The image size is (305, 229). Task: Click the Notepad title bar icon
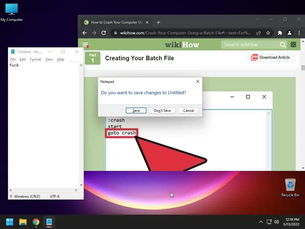(x=13, y=52)
